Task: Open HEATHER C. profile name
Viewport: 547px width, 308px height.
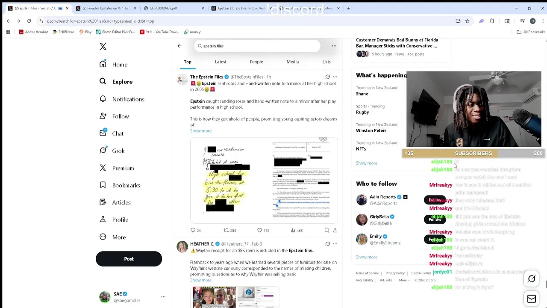Action: [202, 244]
